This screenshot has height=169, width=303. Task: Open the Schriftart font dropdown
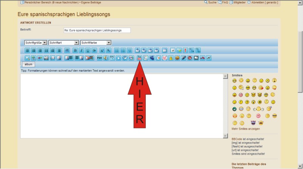tap(64, 43)
